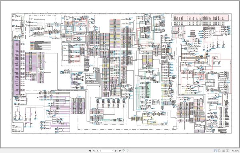Open the page number dropdown arrow
Image resolution: width=240 pixels, height=153 pixels.
coord(113,151)
